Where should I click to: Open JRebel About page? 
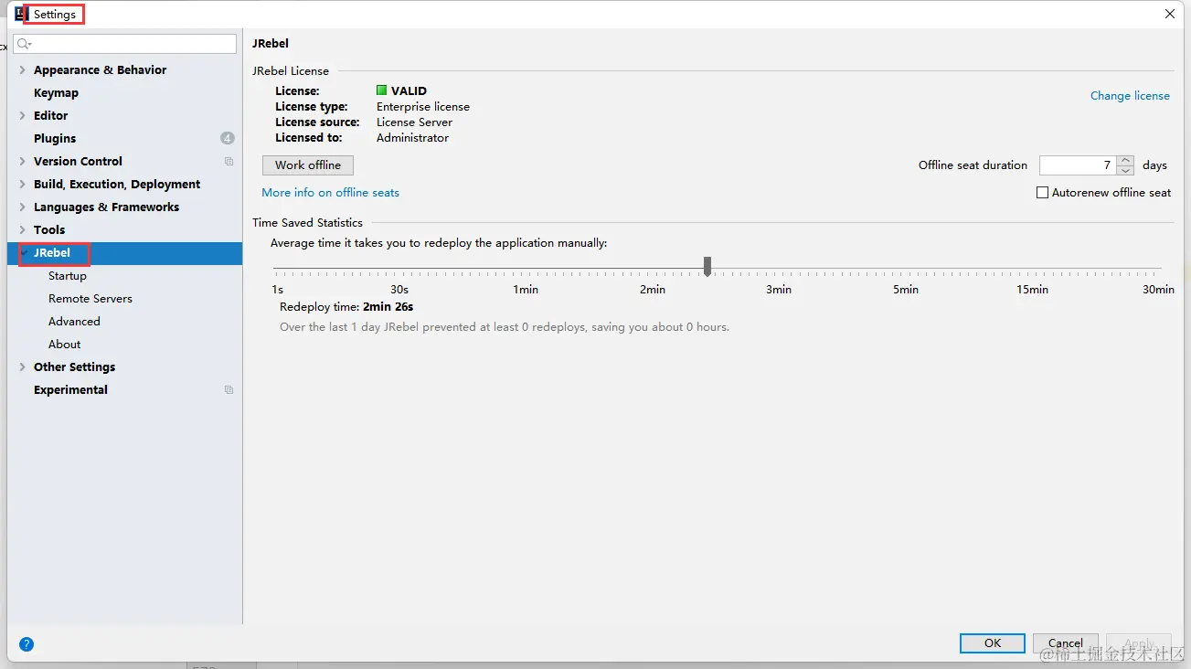click(64, 345)
